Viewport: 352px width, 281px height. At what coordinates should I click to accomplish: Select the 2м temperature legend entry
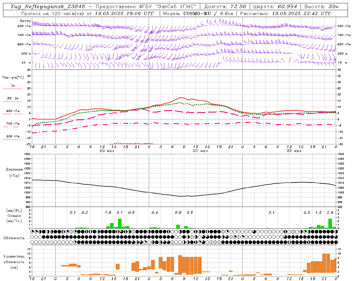[x=13, y=86]
